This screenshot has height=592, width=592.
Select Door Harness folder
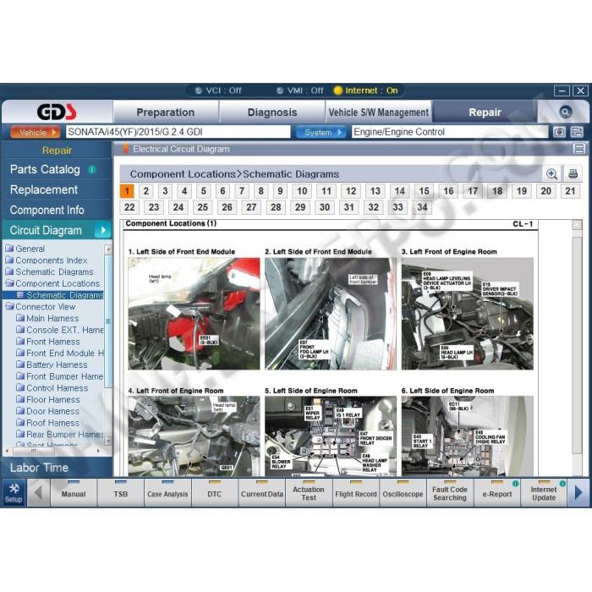(x=48, y=411)
